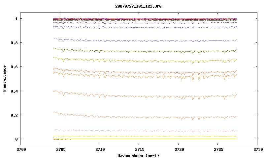Click the y-axis tick label 0.8
Viewport: 264px width, 158px height.
(x=14, y=43)
